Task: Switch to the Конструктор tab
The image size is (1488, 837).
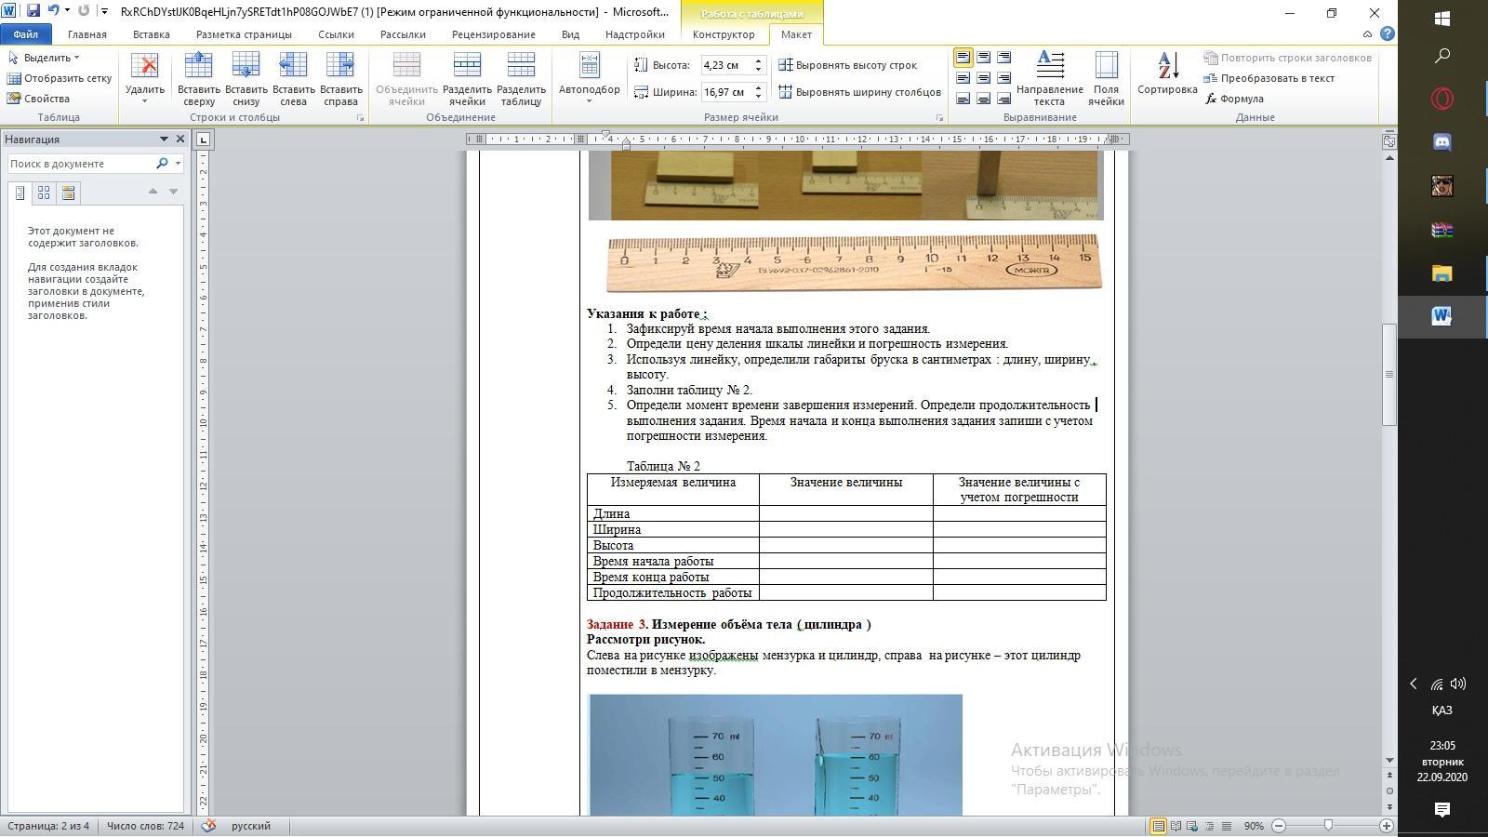Action: pos(724,34)
